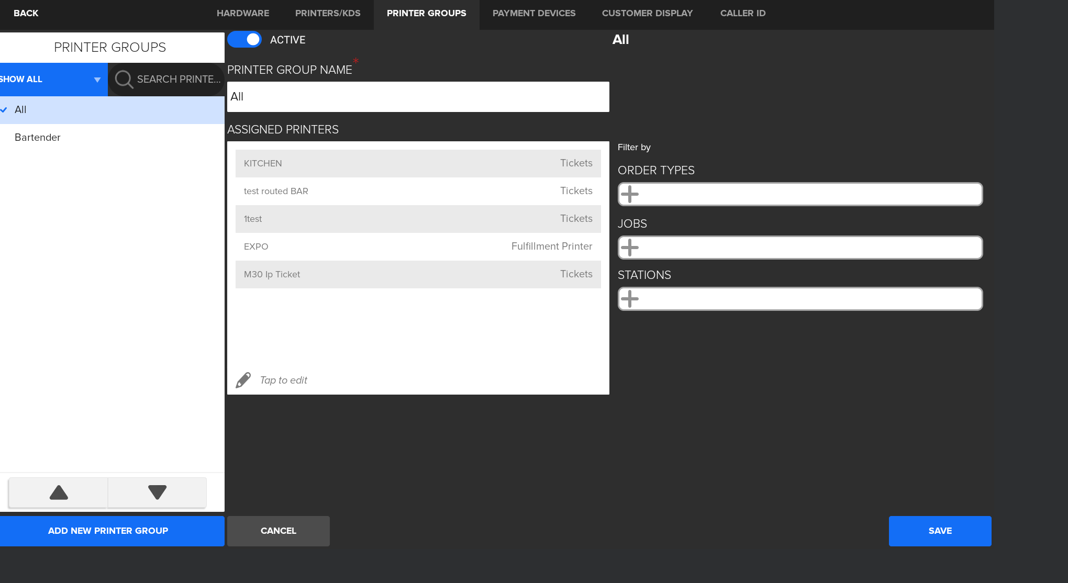Click ADD NEW PRINTER GROUP
Image resolution: width=1068 pixels, height=583 pixels.
pos(108,531)
